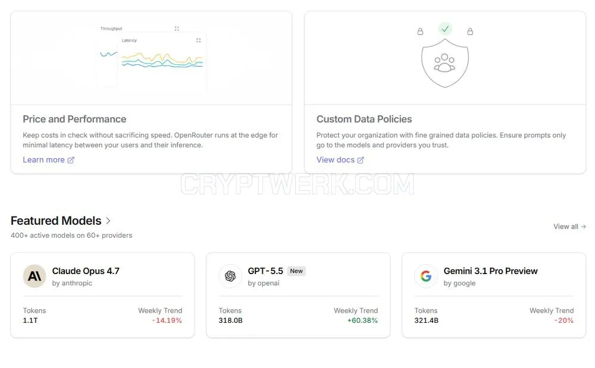Click external link icon beside View docs
595x368 pixels.
361,161
